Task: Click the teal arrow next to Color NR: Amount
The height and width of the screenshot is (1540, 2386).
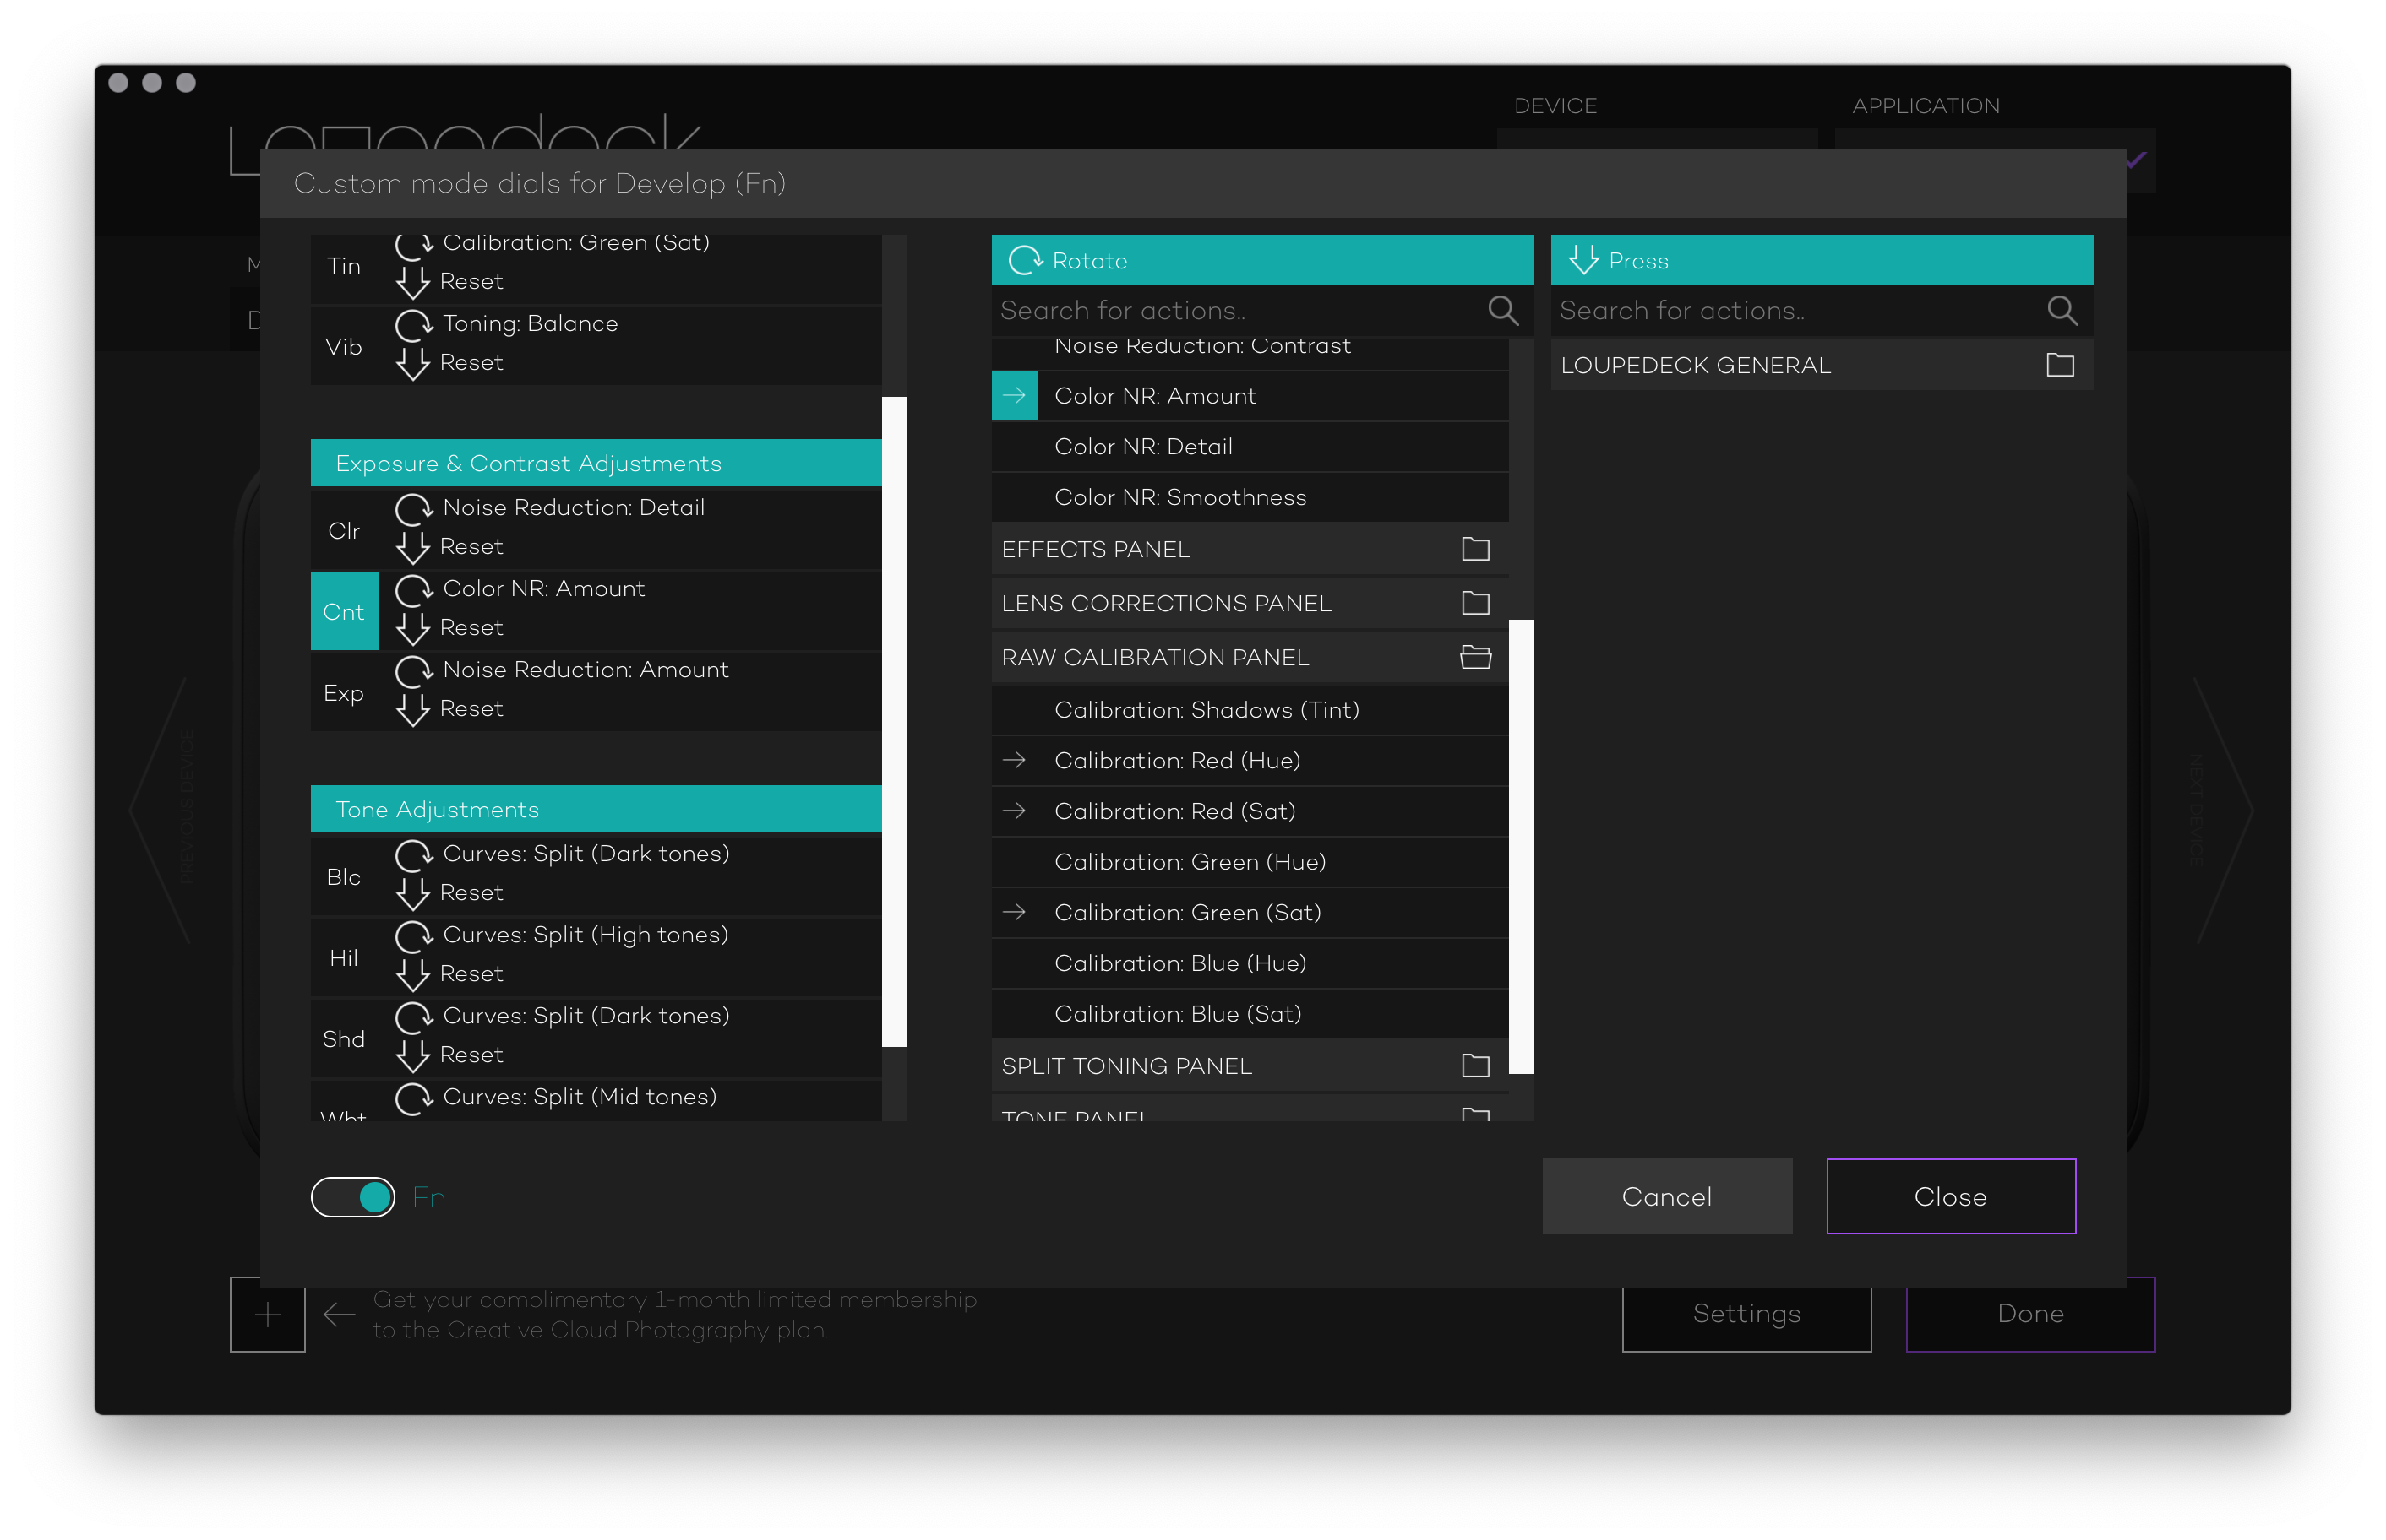Action: pos(1015,396)
